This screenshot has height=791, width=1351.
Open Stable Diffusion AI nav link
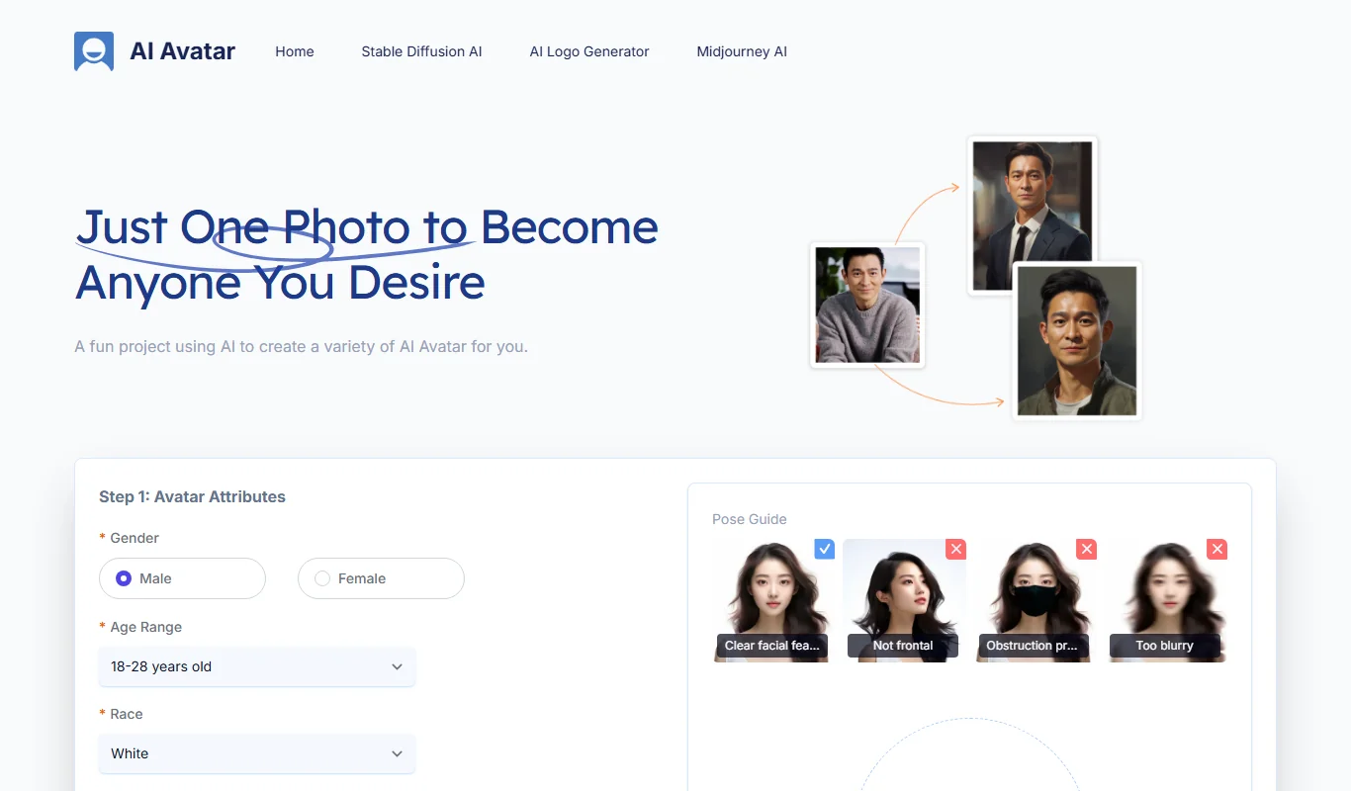coord(421,51)
